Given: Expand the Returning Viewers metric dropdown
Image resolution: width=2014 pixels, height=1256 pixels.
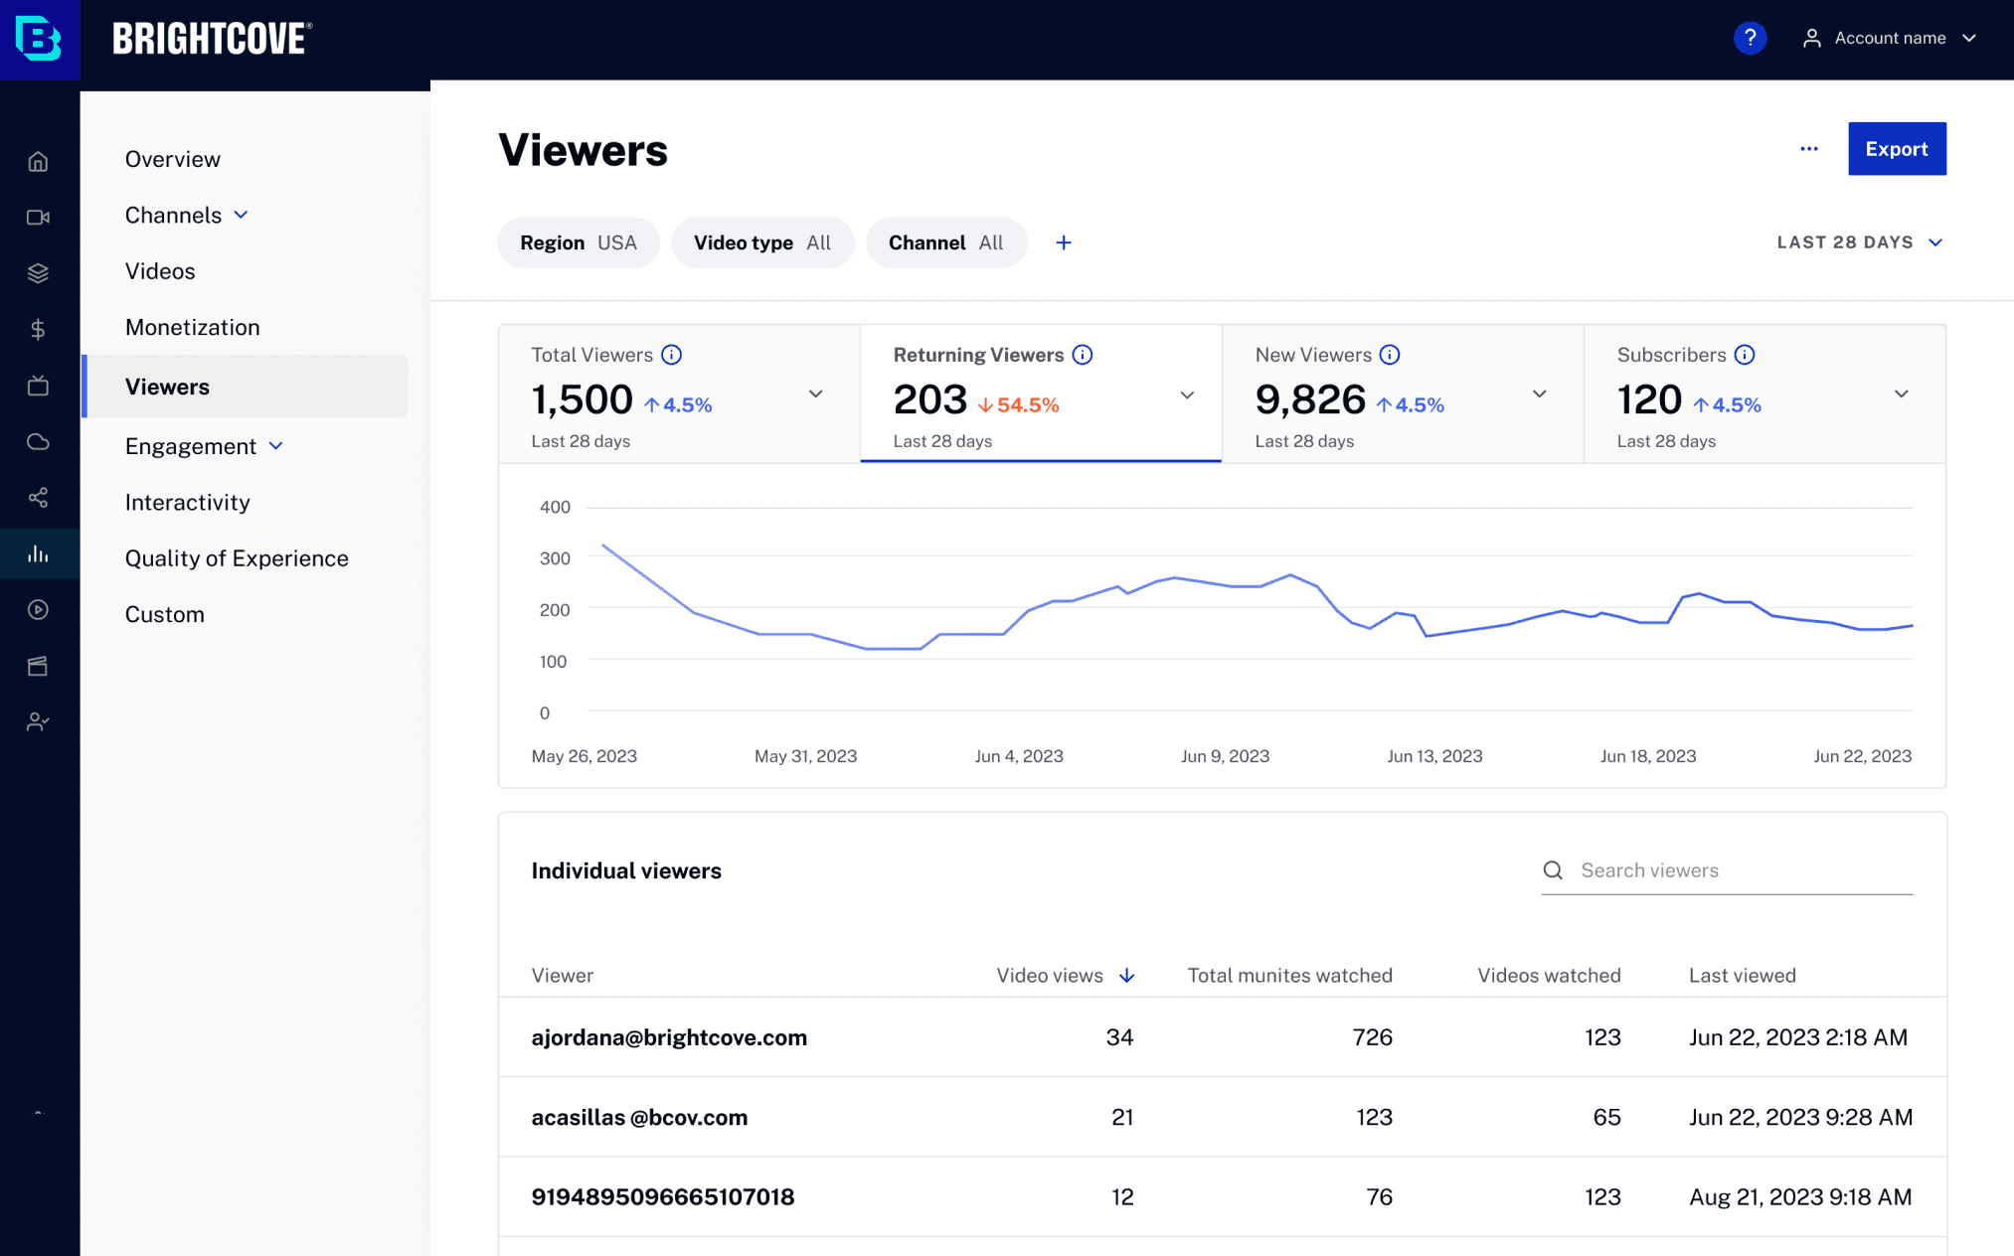Looking at the screenshot, I should tap(1187, 395).
